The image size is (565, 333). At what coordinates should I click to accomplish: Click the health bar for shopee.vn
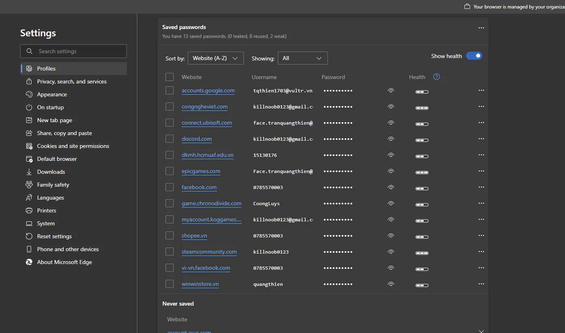(x=422, y=237)
